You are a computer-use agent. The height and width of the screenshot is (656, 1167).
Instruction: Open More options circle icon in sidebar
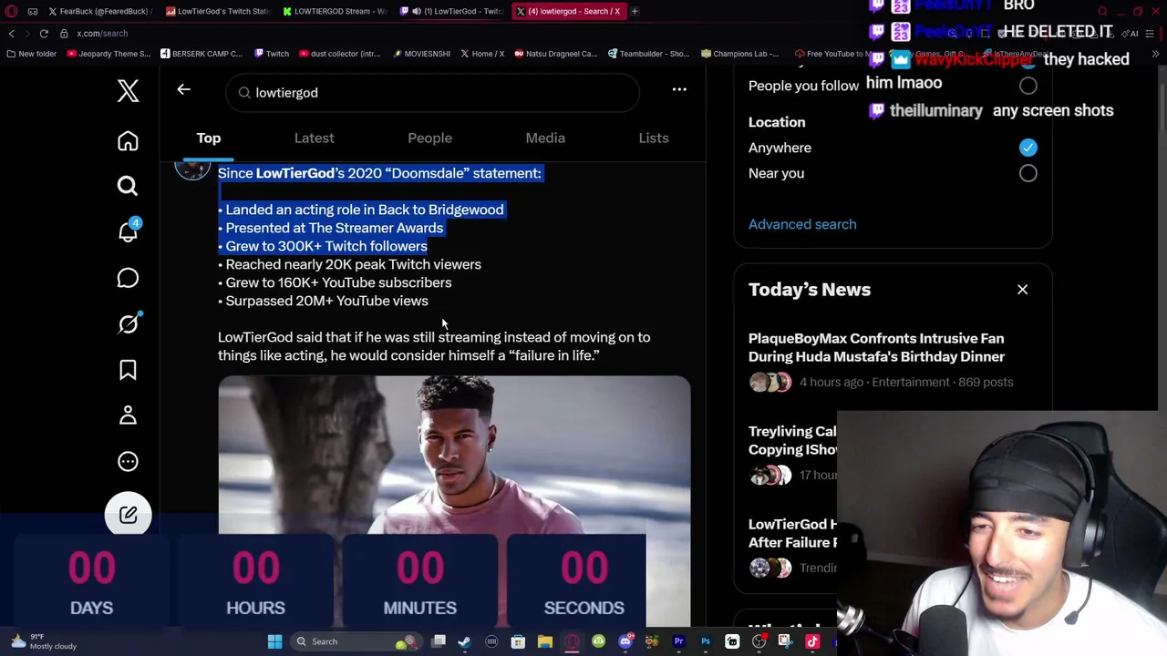point(128,461)
